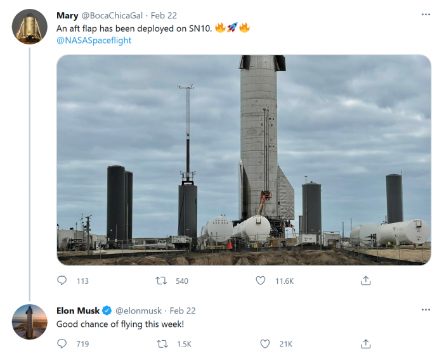Open more options on Mary's tweet
The image size is (444, 356).
point(426,15)
